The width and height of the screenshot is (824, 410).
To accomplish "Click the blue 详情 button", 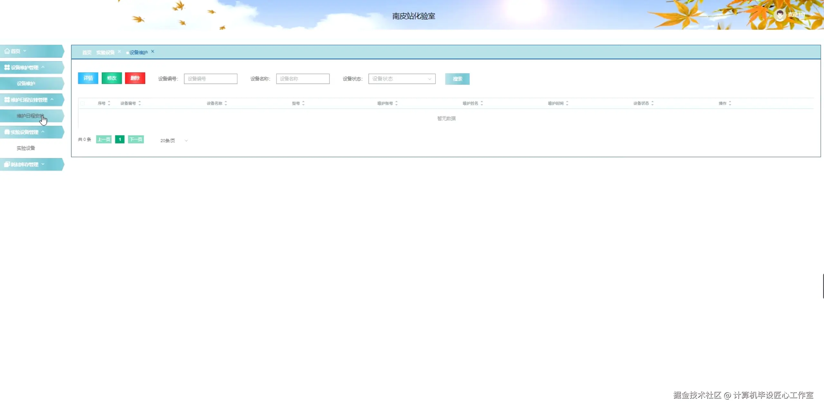I will [88, 78].
